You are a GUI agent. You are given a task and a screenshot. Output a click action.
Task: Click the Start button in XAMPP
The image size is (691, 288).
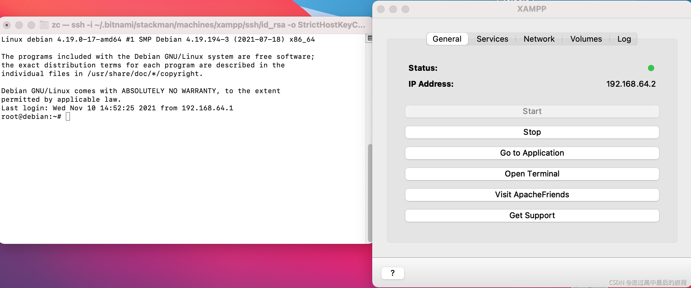532,111
